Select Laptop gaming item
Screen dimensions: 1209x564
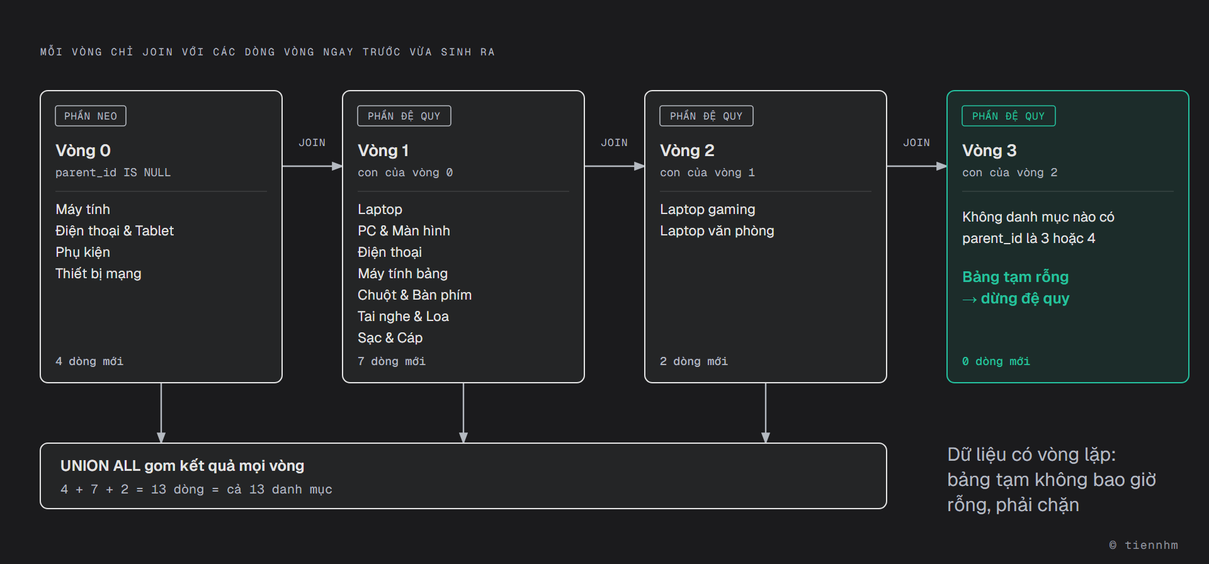pyautogui.click(x=707, y=209)
